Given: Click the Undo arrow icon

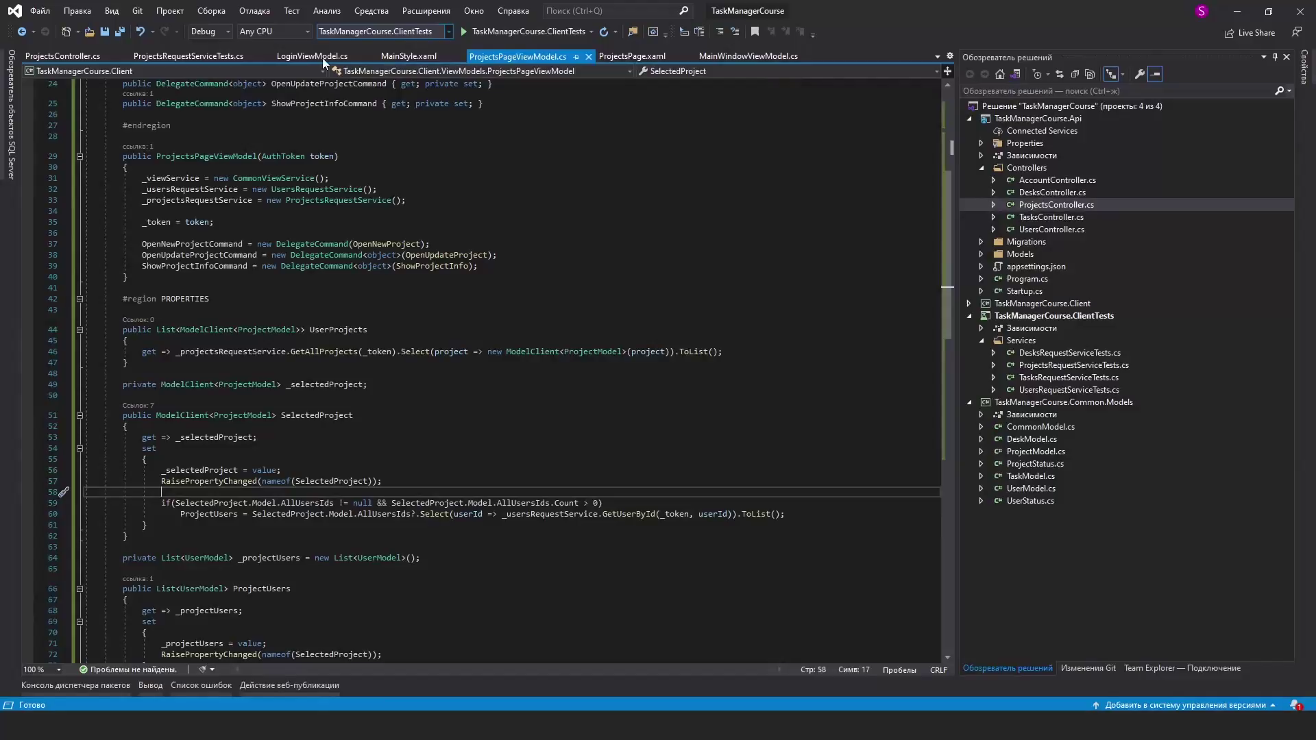Looking at the screenshot, I should click(140, 32).
